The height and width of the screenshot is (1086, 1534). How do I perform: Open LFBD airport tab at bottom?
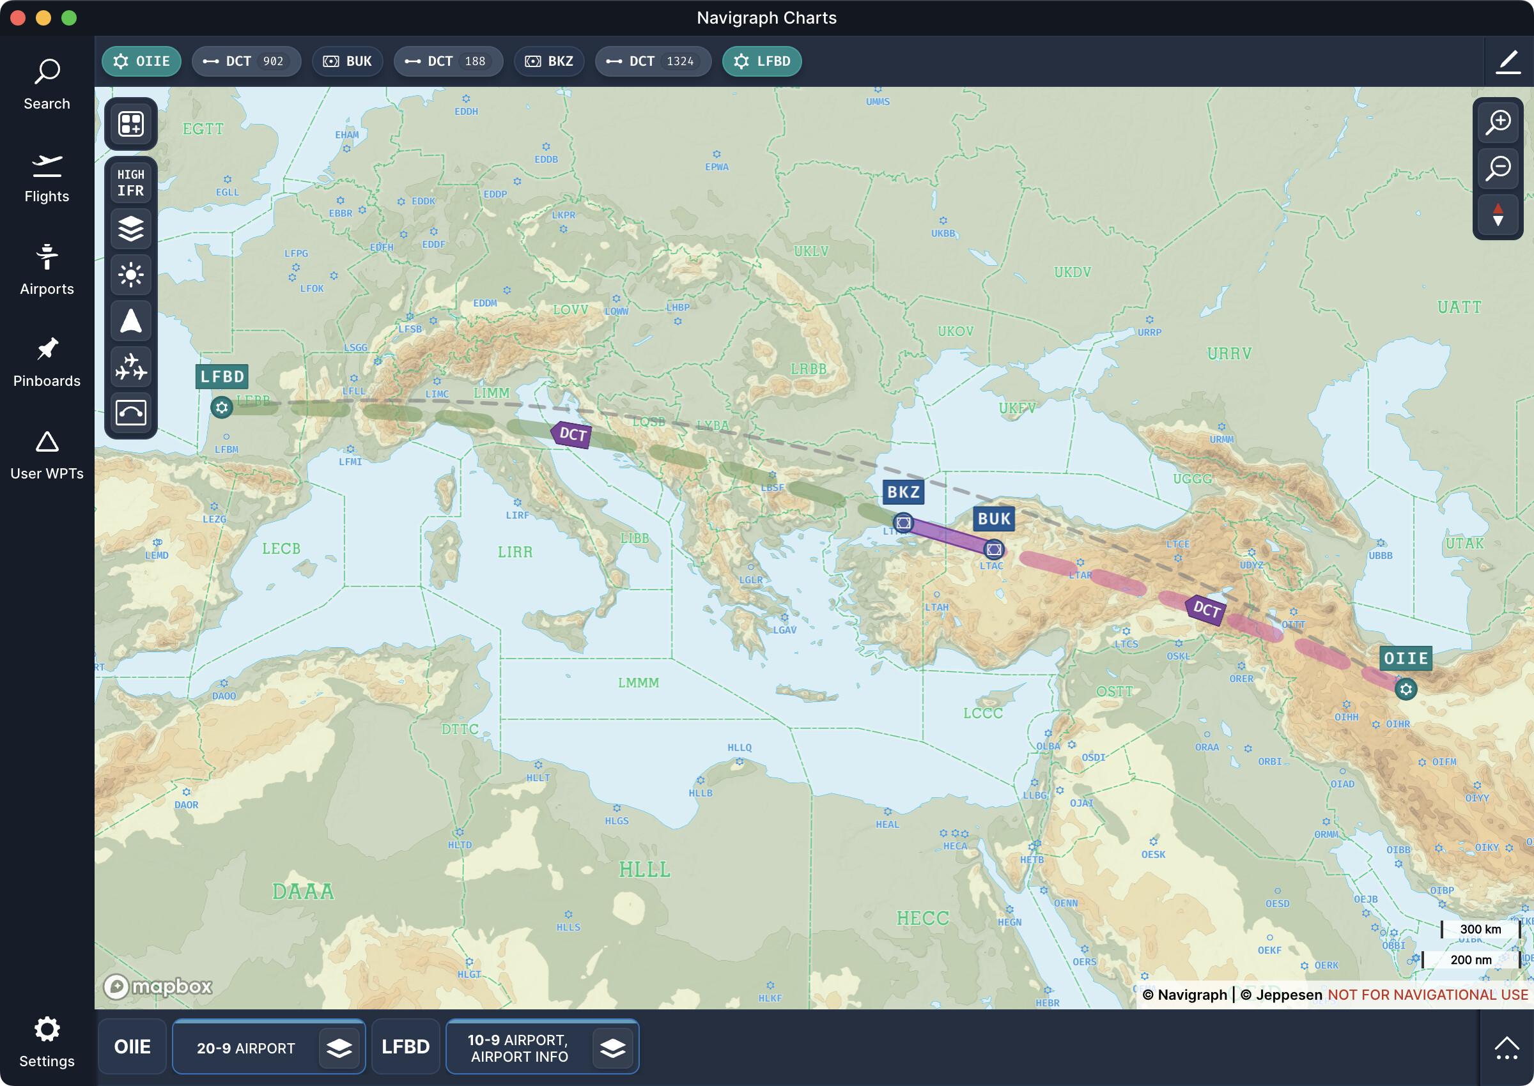click(405, 1046)
